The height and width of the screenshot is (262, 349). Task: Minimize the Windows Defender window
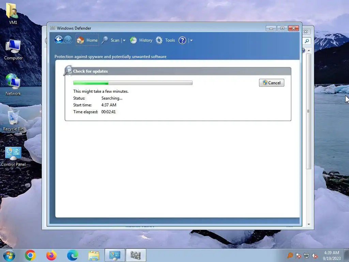coord(271,28)
